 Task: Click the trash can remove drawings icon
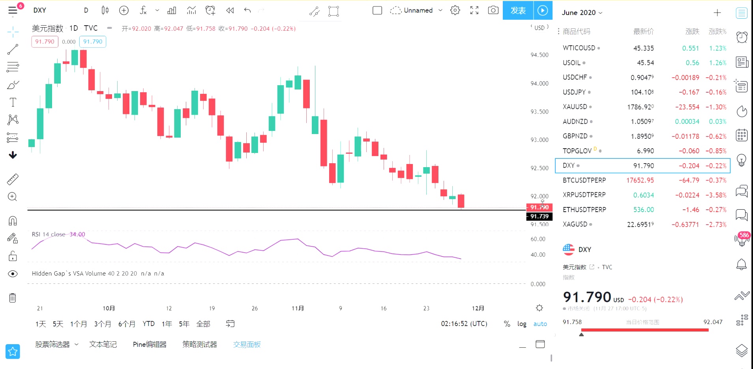click(13, 298)
